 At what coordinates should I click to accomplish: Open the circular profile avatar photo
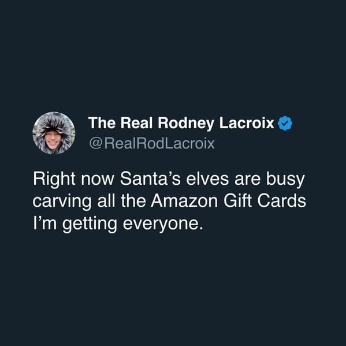54,133
